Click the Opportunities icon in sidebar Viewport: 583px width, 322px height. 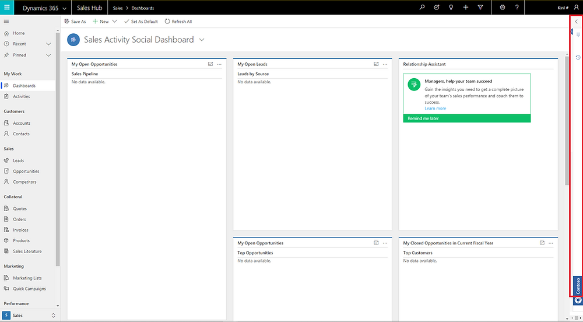6,171
